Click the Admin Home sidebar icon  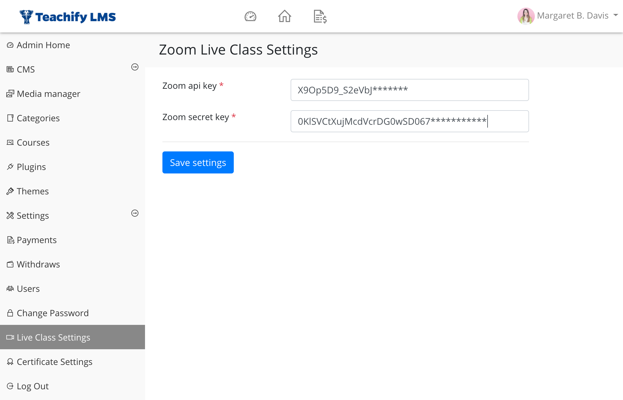(x=10, y=45)
